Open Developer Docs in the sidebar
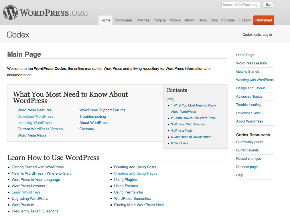290x217 pixels. (x=248, y=113)
